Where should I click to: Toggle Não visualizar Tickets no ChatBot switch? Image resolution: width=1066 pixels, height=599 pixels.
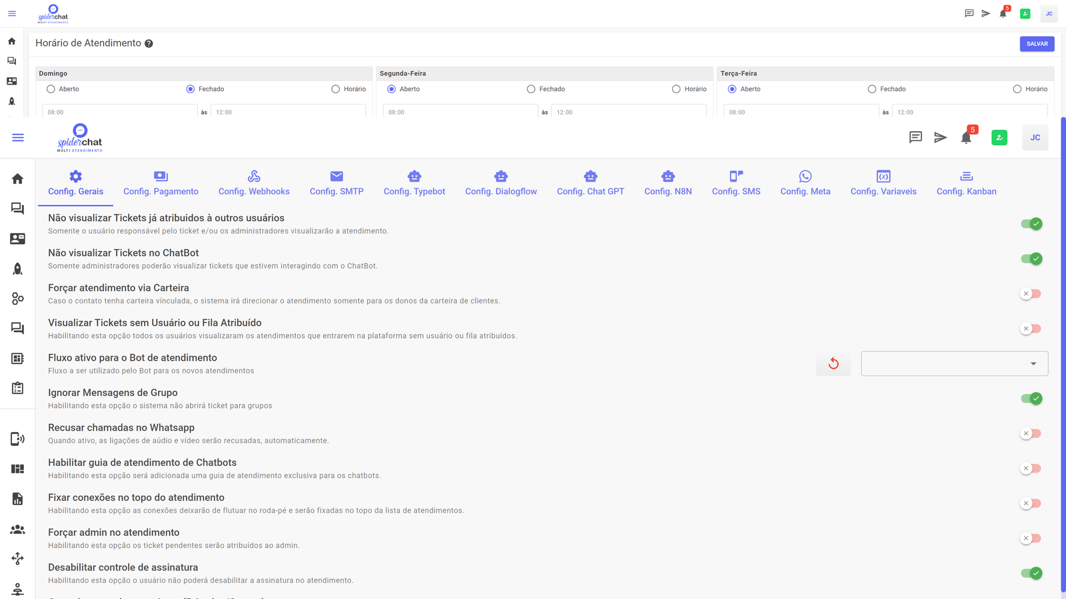pyautogui.click(x=1031, y=258)
